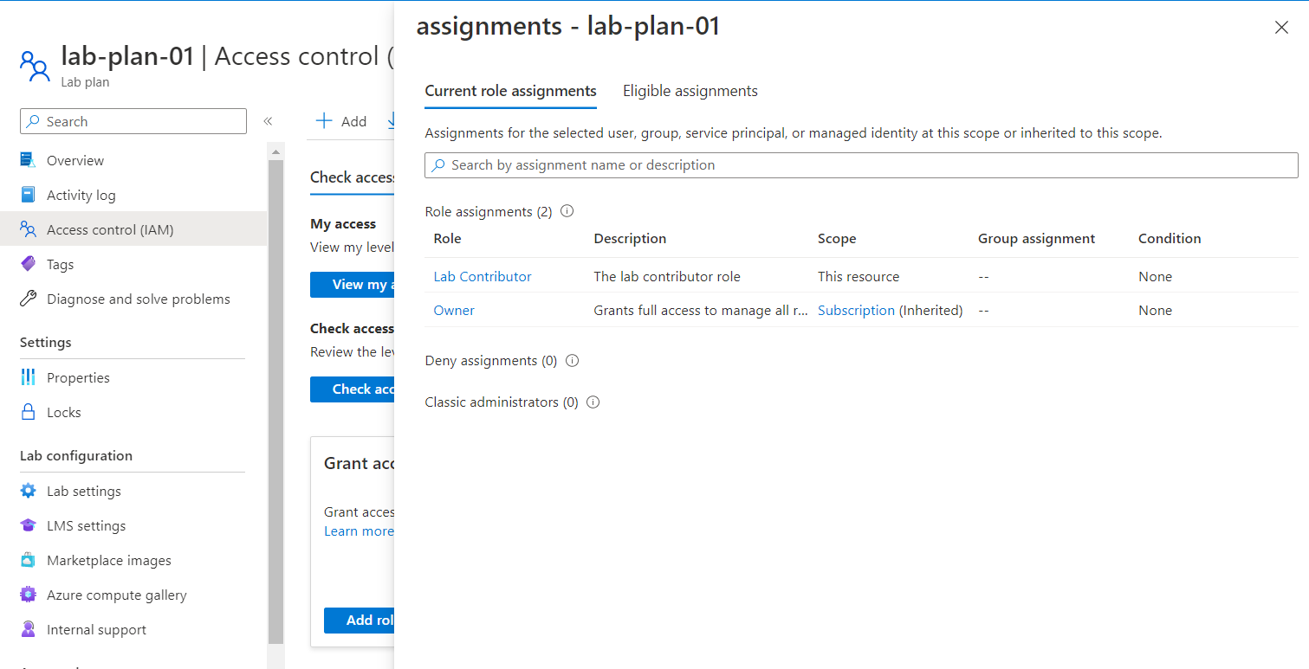Expand the Classic administrators section
The width and height of the screenshot is (1309, 669).
501,402
